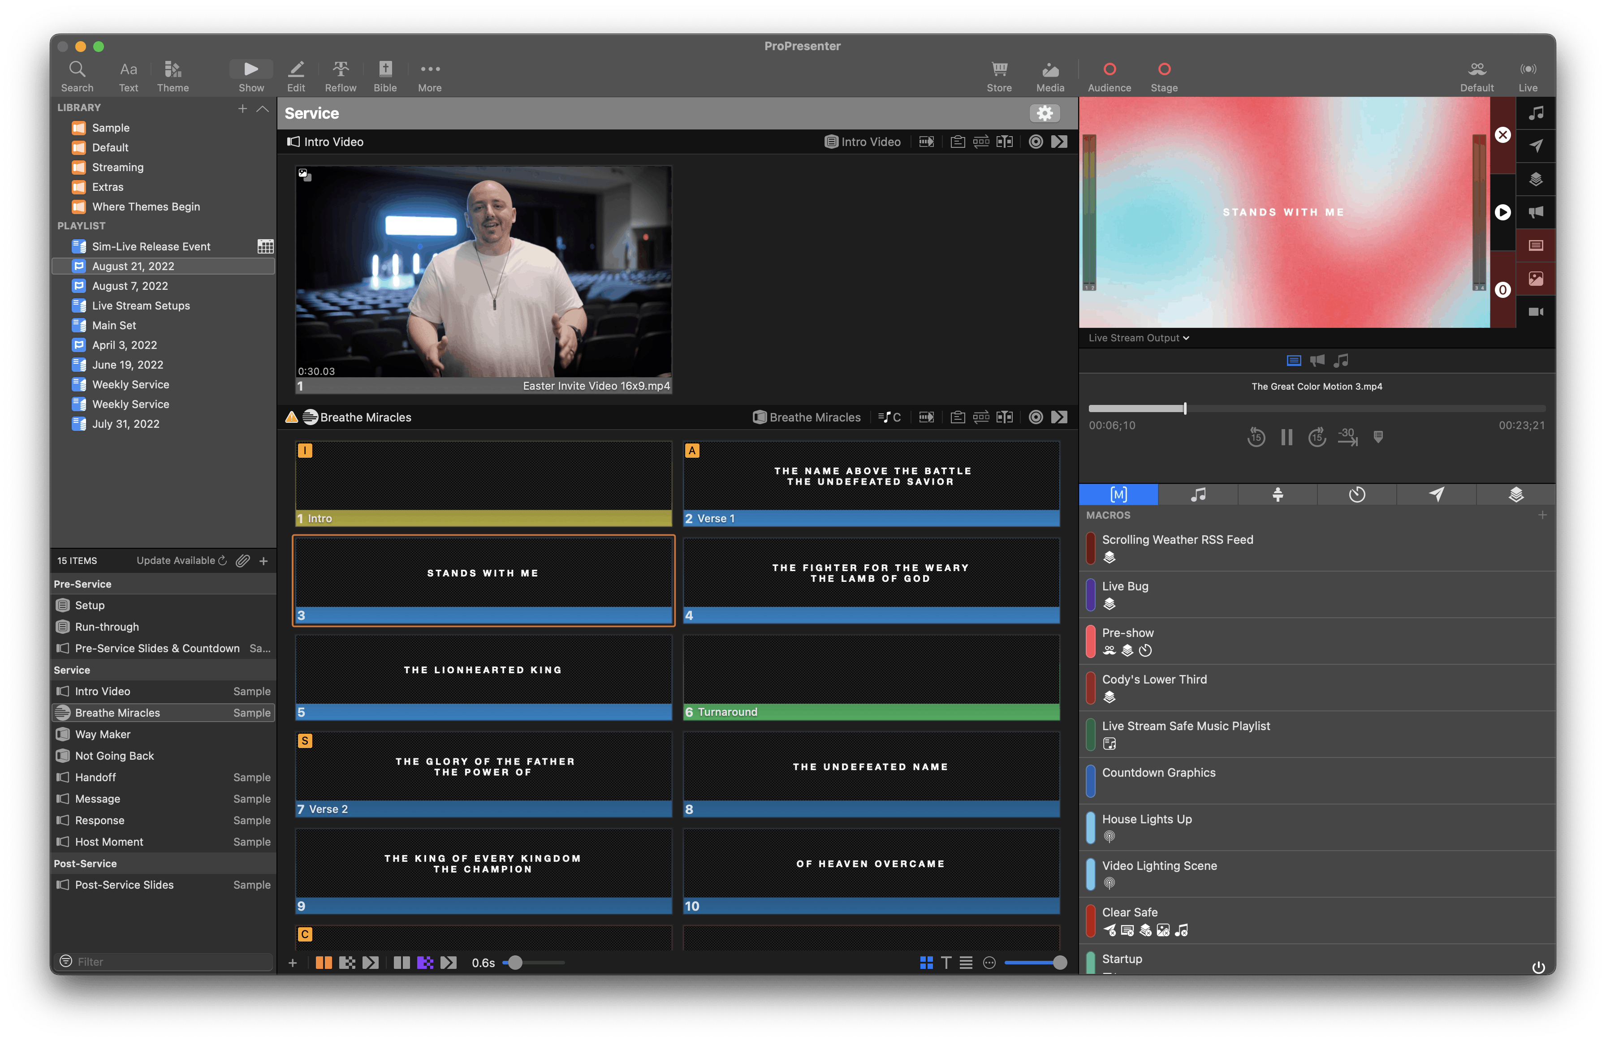Open the Live Stream Output dropdown
The height and width of the screenshot is (1041, 1606).
click(x=1138, y=337)
